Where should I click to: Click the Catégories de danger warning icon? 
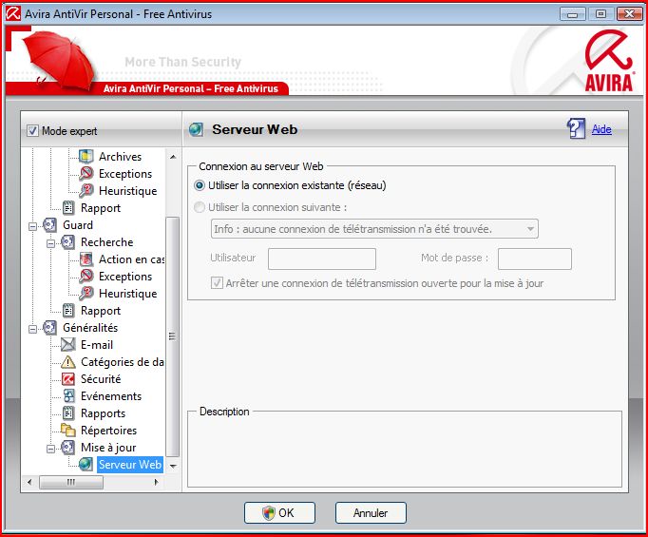pos(68,362)
